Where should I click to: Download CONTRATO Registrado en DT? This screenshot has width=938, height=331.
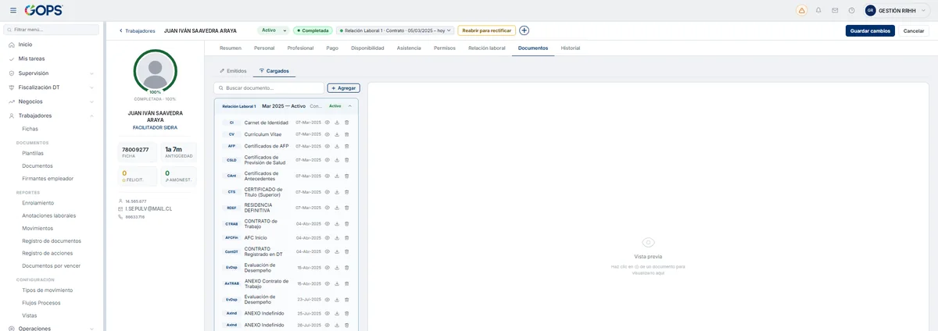tap(337, 251)
